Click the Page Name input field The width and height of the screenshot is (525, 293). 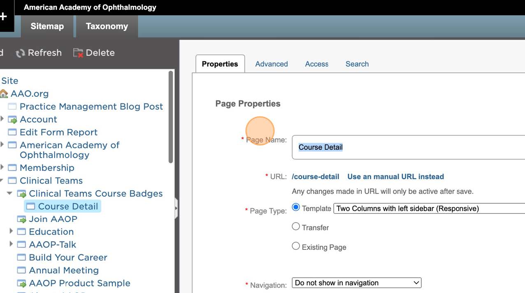[408, 147]
